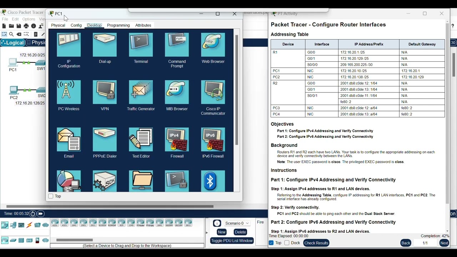The image size is (457, 257).
Task: Open the Scenario 0 dropdown
Action: (237, 223)
